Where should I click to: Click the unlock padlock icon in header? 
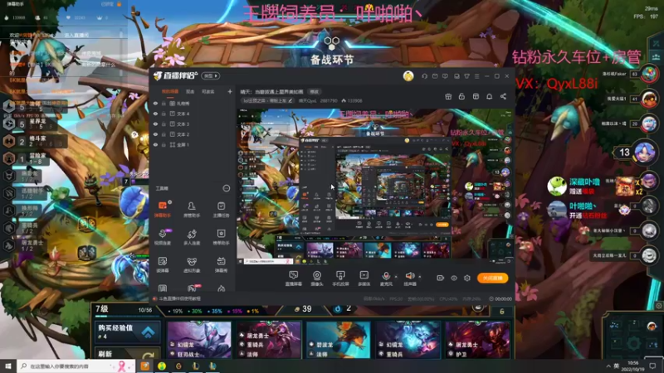coord(461,96)
